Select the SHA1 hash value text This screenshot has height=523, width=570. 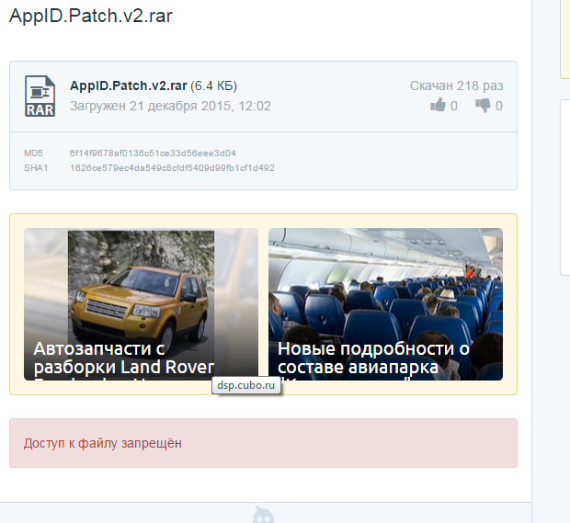tap(172, 168)
